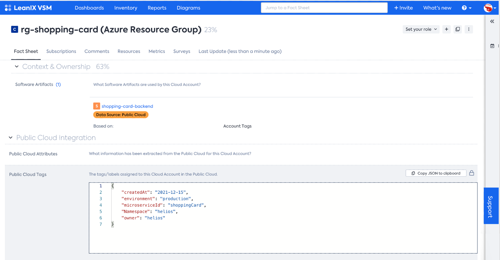
Task: Click the "createdAt" JSON line
Action: [155, 192]
